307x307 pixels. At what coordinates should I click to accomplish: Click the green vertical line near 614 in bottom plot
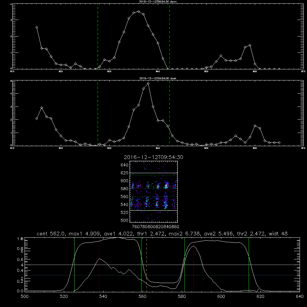249,265
